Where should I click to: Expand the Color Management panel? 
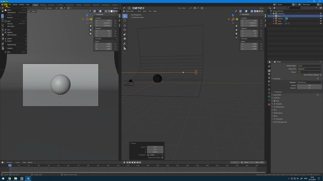click(280, 122)
